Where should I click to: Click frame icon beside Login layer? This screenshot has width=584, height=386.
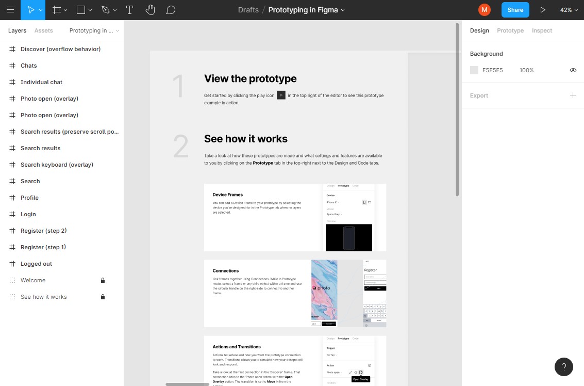pos(12,214)
